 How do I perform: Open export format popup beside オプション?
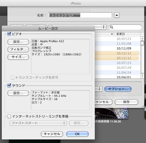[99, 89]
